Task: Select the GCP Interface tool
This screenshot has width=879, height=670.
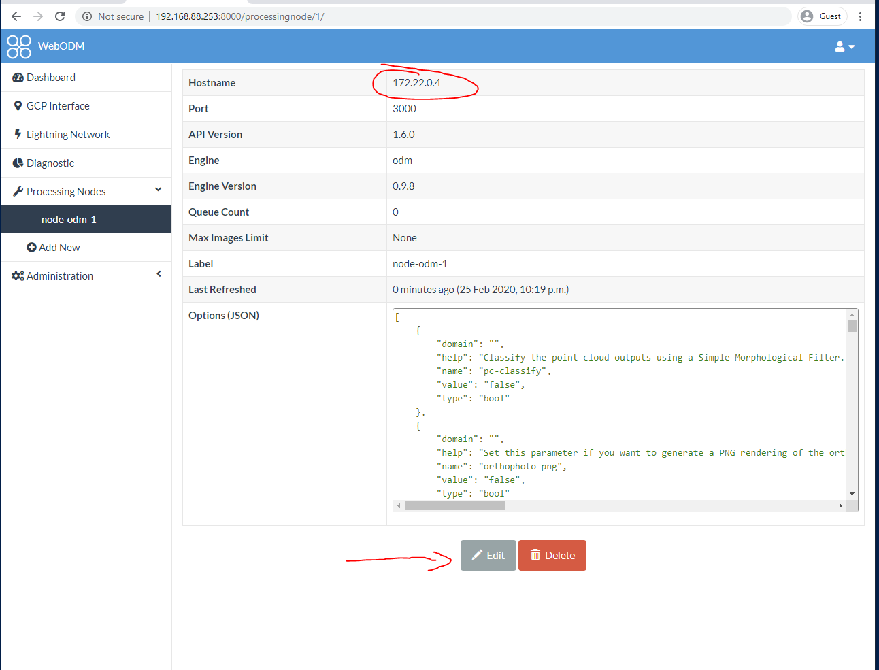Action: coord(58,105)
